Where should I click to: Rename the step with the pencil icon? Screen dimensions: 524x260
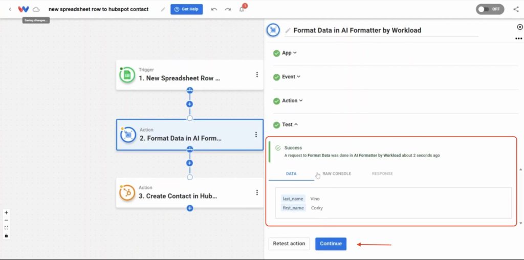point(288,30)
